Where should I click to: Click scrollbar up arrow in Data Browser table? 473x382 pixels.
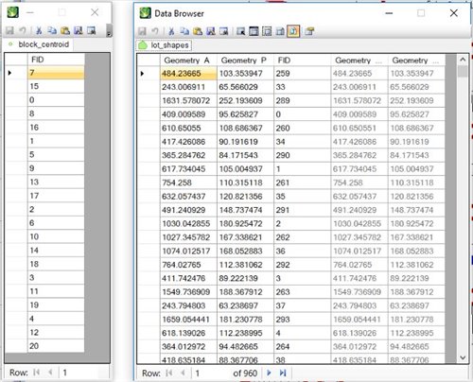click(x=463, y=60)
